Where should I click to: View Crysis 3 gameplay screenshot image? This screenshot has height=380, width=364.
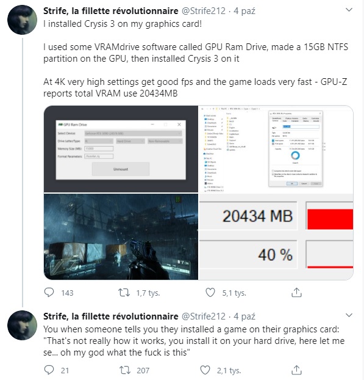click(x=121, y=236)
